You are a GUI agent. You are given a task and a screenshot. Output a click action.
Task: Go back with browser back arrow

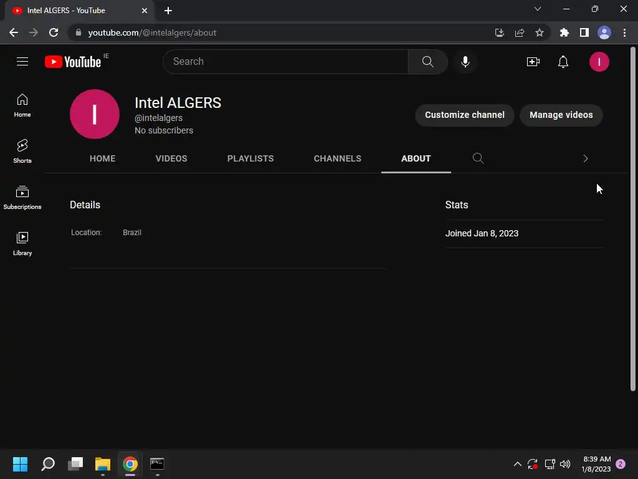(14, 32)
